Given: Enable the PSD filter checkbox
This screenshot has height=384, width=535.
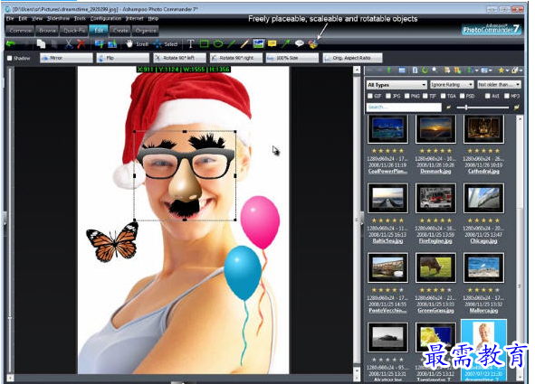Looking at the screenshot, I should pyautogui.click(x=463, y=96).
